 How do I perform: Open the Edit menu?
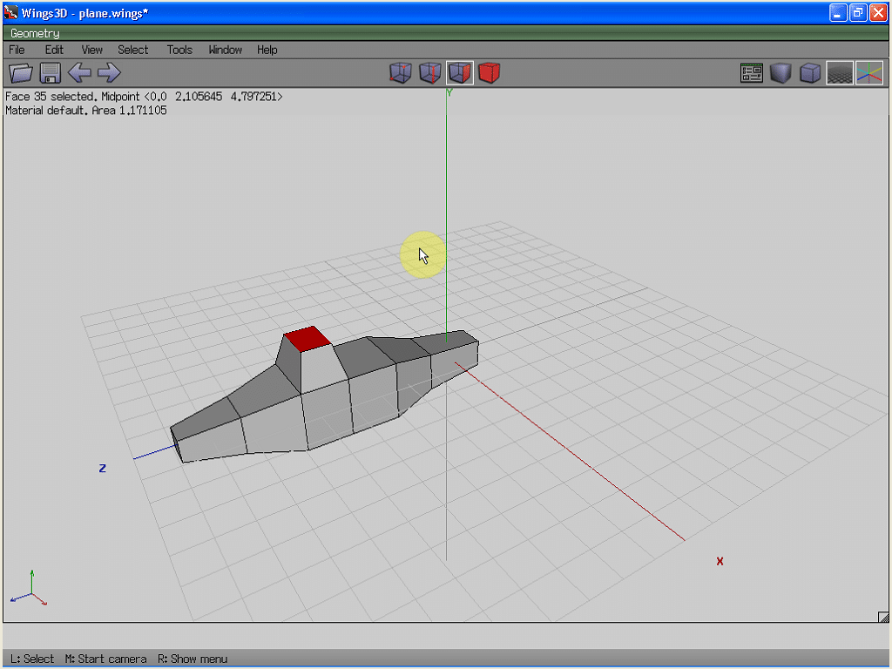pyautogui.click(x=54, y=50)
